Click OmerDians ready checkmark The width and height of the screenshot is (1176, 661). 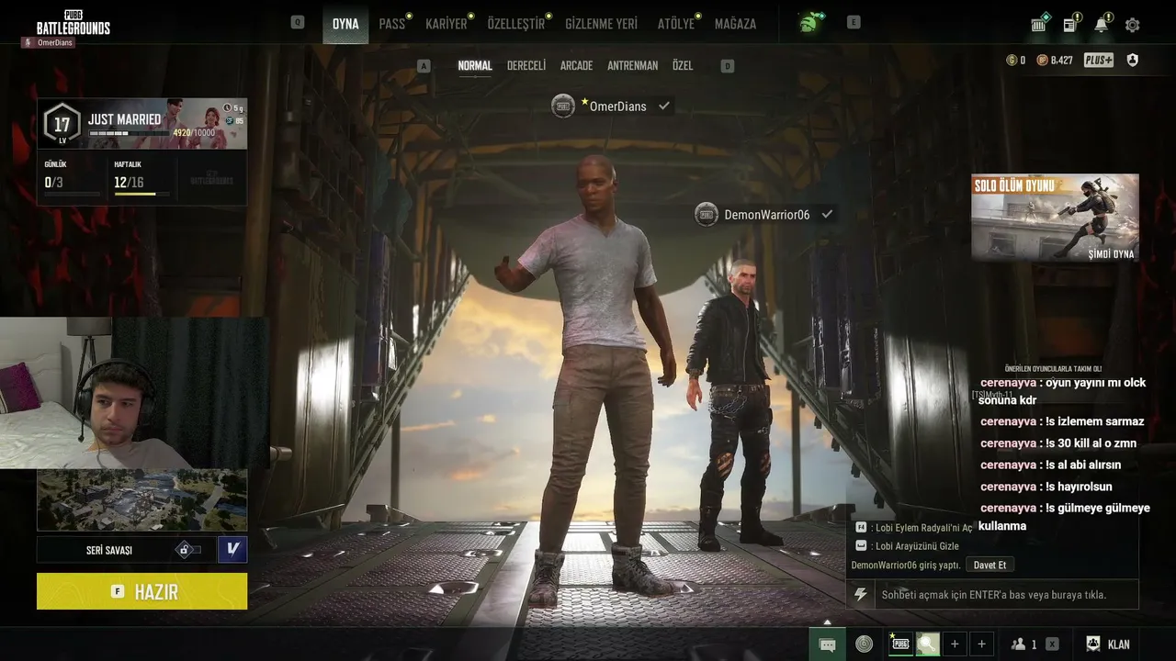(664, 106)
